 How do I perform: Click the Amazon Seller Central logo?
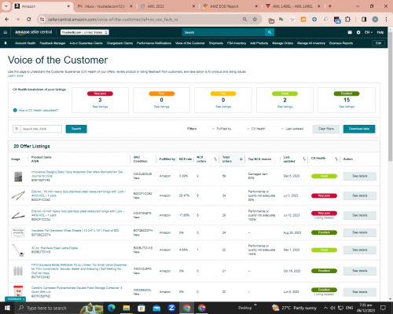pos(34,32)
